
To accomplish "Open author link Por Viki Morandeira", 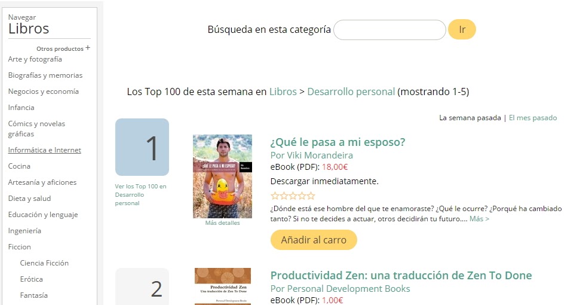I will [x=311, y=155].
